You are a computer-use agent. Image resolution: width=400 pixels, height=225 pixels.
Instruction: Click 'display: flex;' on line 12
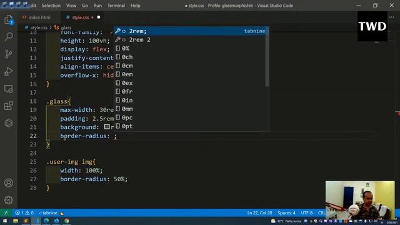pos(85,49)
